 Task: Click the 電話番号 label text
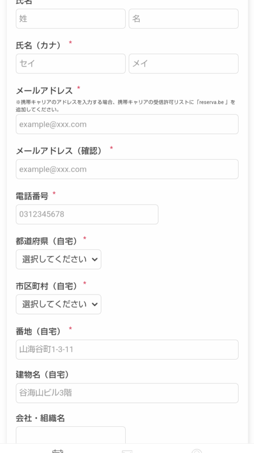(32, 196)
